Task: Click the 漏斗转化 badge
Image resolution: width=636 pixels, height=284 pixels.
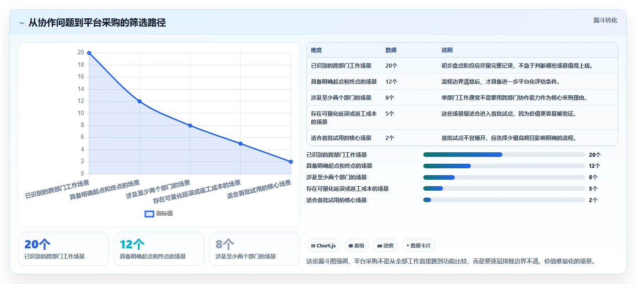Action: tap(605, 20)
